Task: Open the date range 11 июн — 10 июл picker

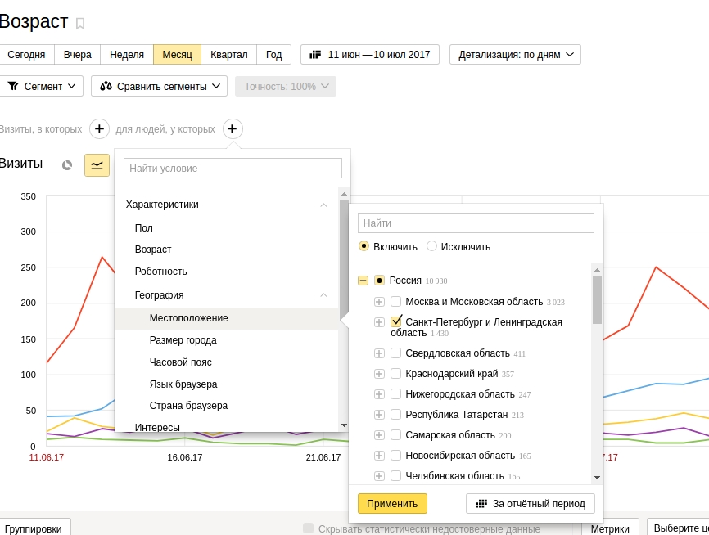Action: [370, 55]
